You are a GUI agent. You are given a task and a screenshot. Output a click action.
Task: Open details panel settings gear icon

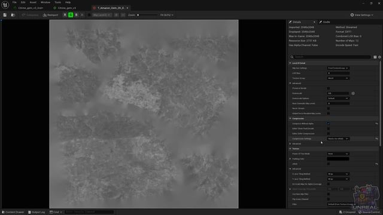tap(379, 57)
